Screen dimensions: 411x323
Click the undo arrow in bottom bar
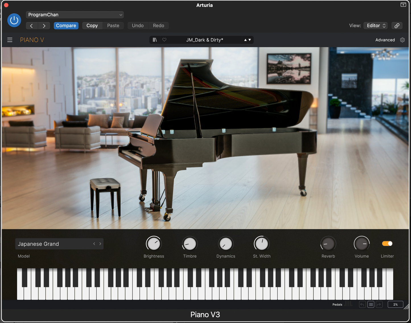pyautogui.click(x=362, y=305)
